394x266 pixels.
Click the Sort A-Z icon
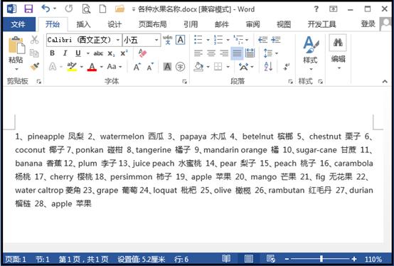coord(268,67)
